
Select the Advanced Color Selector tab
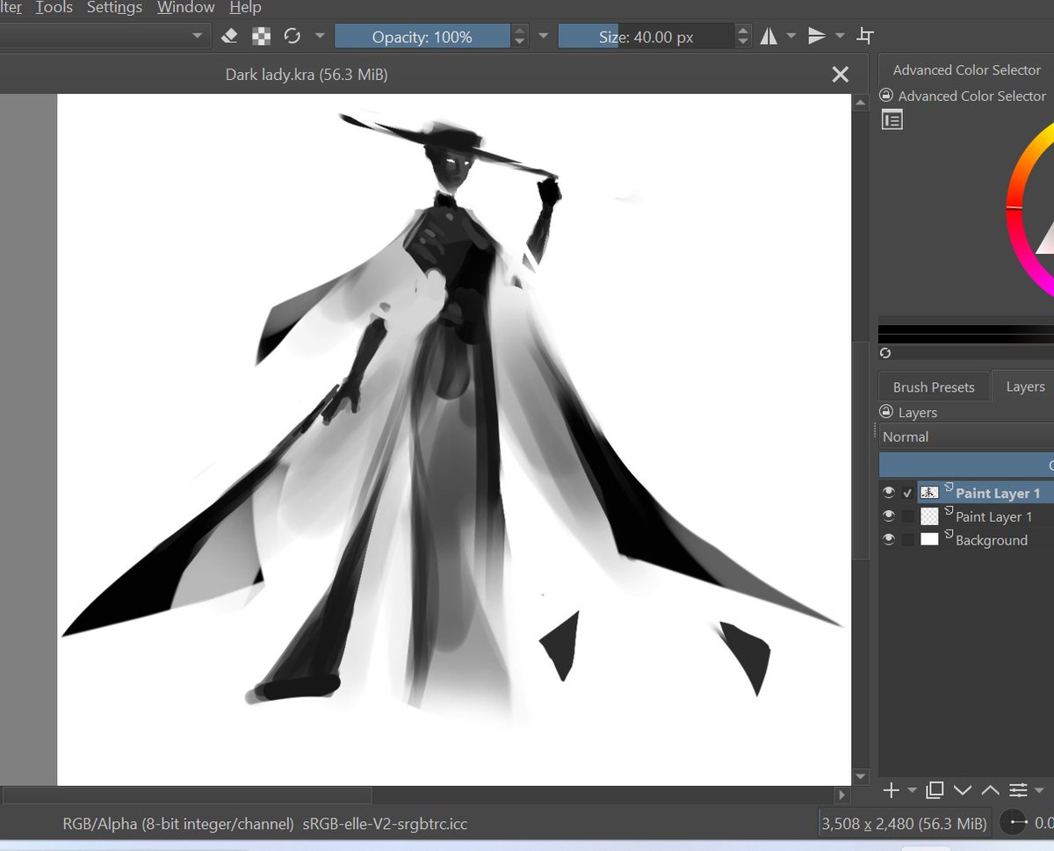pyautogui.click(x=966, y=70)
